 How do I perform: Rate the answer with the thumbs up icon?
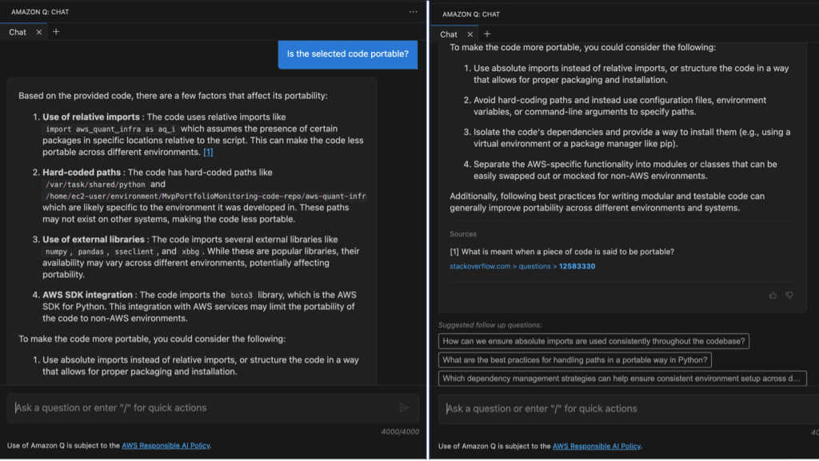[x=772, y=295]
